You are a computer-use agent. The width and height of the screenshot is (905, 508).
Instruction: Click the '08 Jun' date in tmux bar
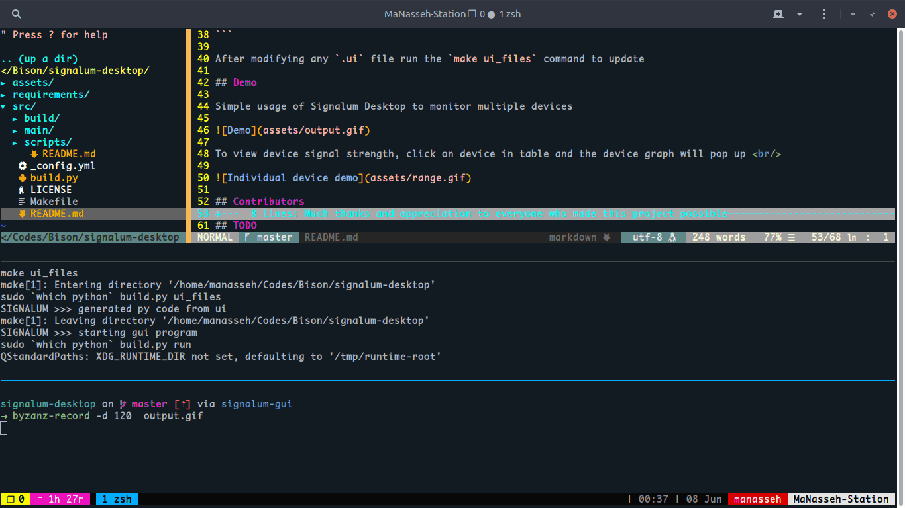coord(704,499)
